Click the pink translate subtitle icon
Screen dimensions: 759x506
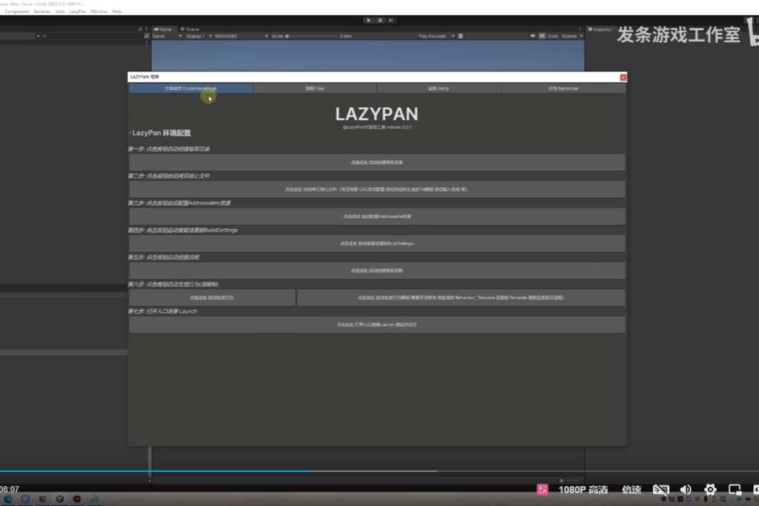click(542, 490)
